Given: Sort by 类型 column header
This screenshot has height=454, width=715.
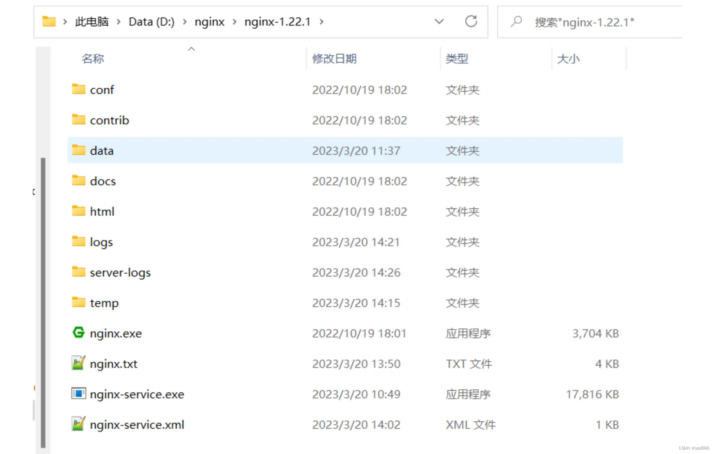Looking at the screenshot, I should point(457,59).
